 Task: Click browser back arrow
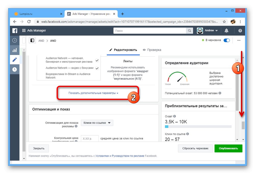[15, 22]
